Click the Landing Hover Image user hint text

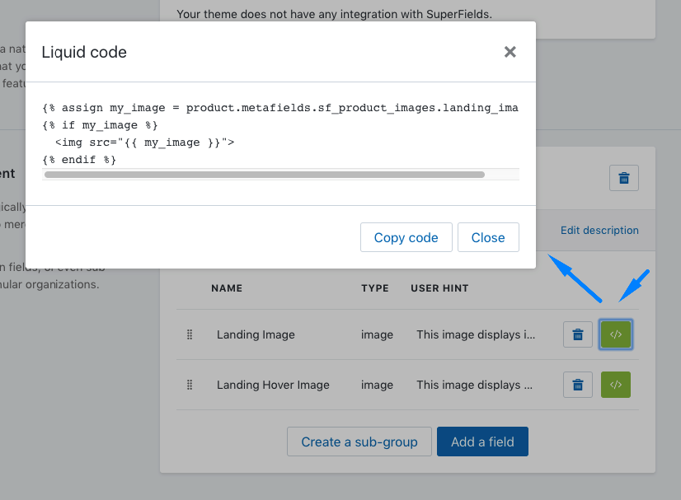click(475, 385)
